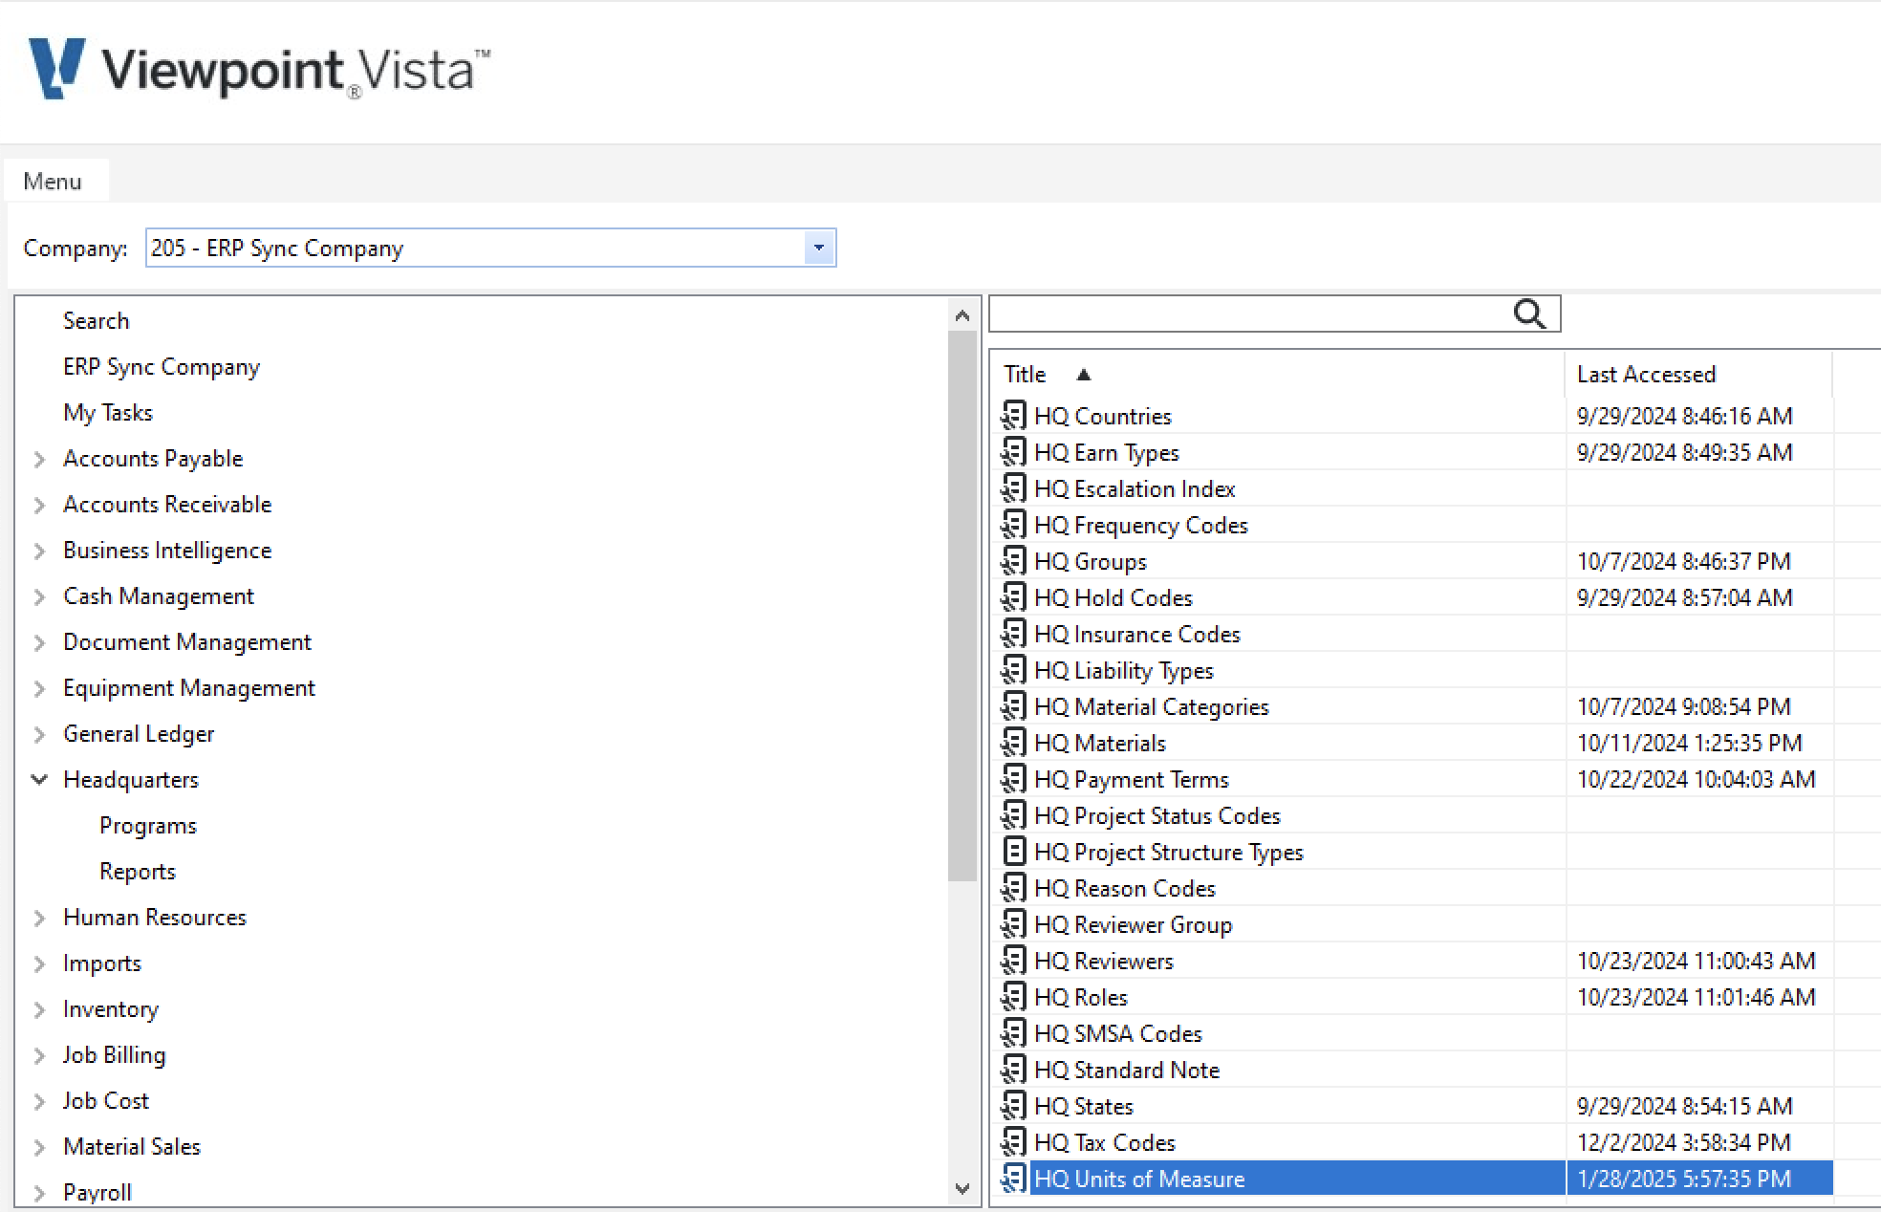The height and width of the screenshot is (1212, 1881).
Task: Expand the Job Cost node
Action: (x=39, y=1101)
